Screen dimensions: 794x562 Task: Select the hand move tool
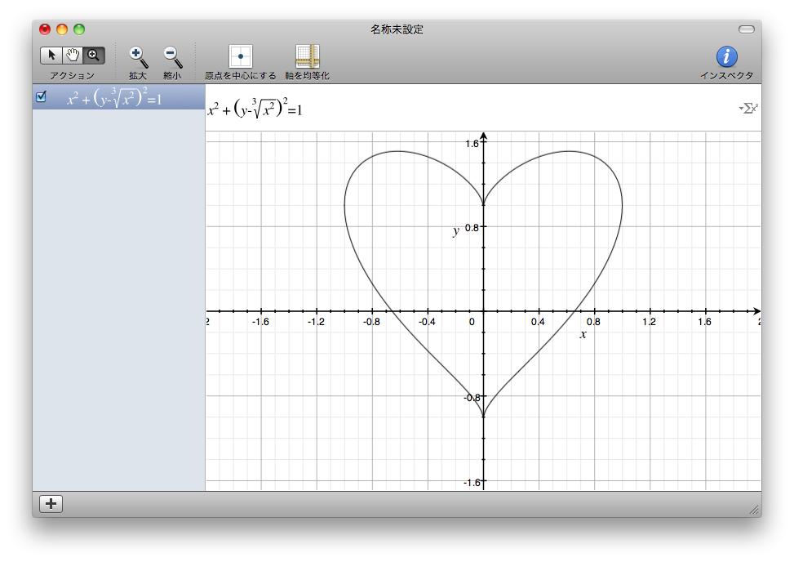tap(73, 56)
